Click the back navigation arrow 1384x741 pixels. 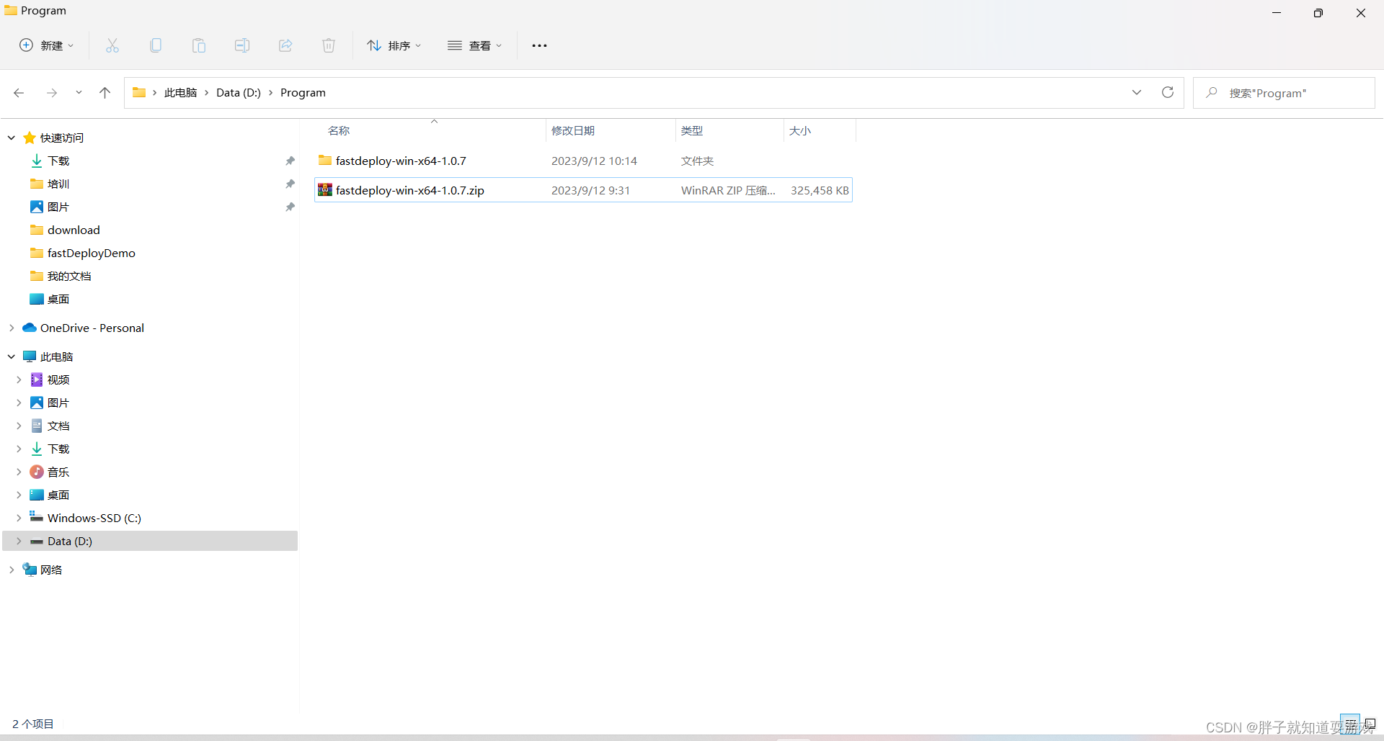tap(19, 92)
